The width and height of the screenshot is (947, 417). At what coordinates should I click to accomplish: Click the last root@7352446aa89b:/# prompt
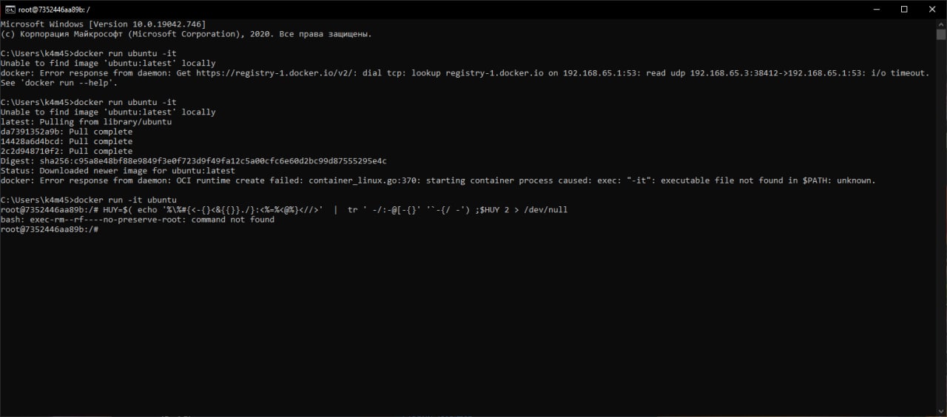coord(49,229)
